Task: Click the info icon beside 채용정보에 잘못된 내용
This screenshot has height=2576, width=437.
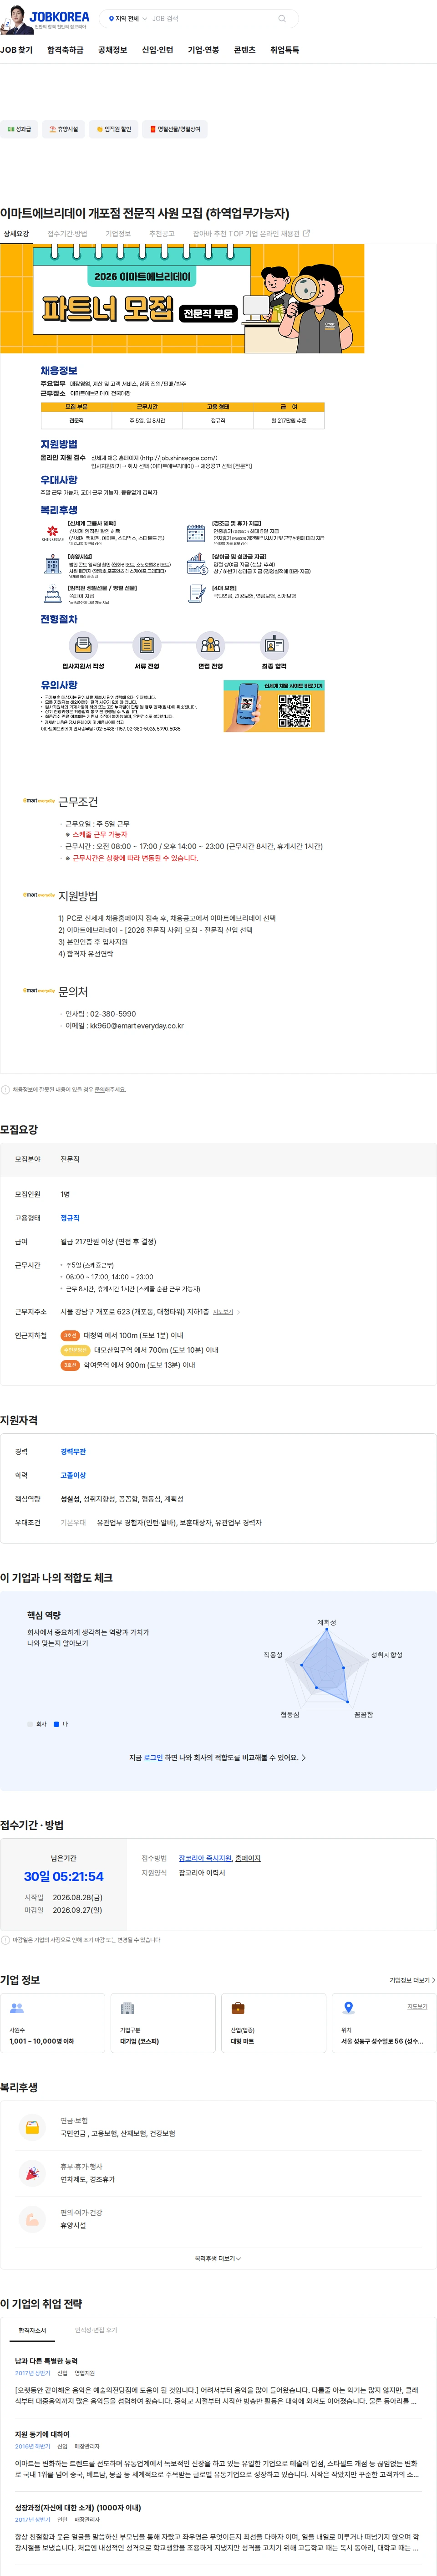Action: (x=6, y=1090)
